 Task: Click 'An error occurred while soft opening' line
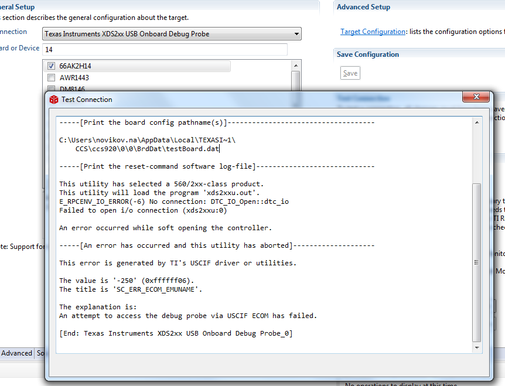click(166, 228)
